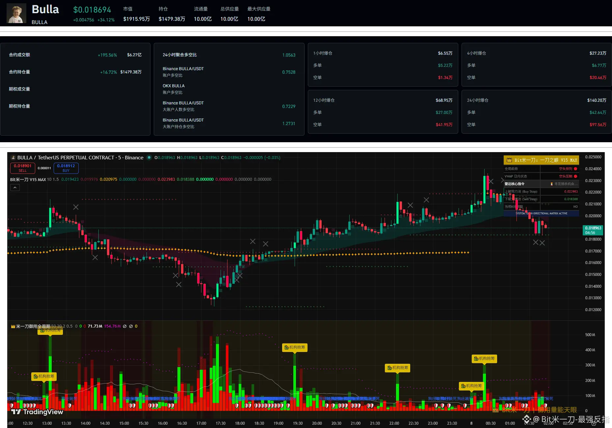
Task: Click the aggregate long-short ratio 1.0563
Action: tap(289, 55)
